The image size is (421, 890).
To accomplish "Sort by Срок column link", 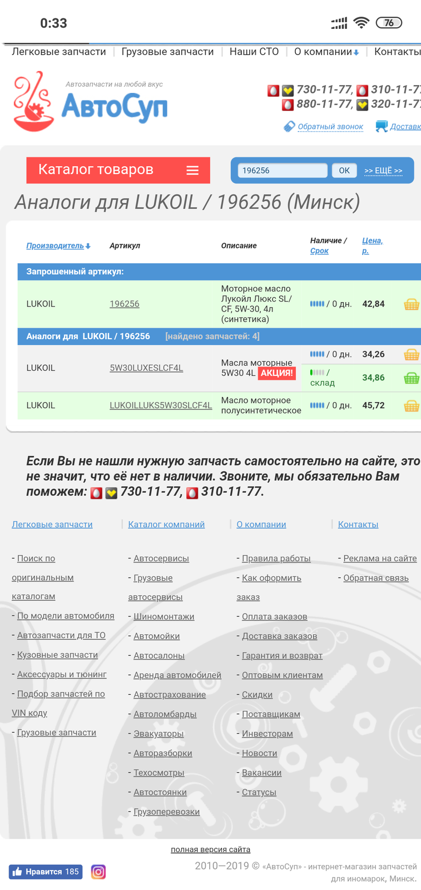I will (319, 251).
